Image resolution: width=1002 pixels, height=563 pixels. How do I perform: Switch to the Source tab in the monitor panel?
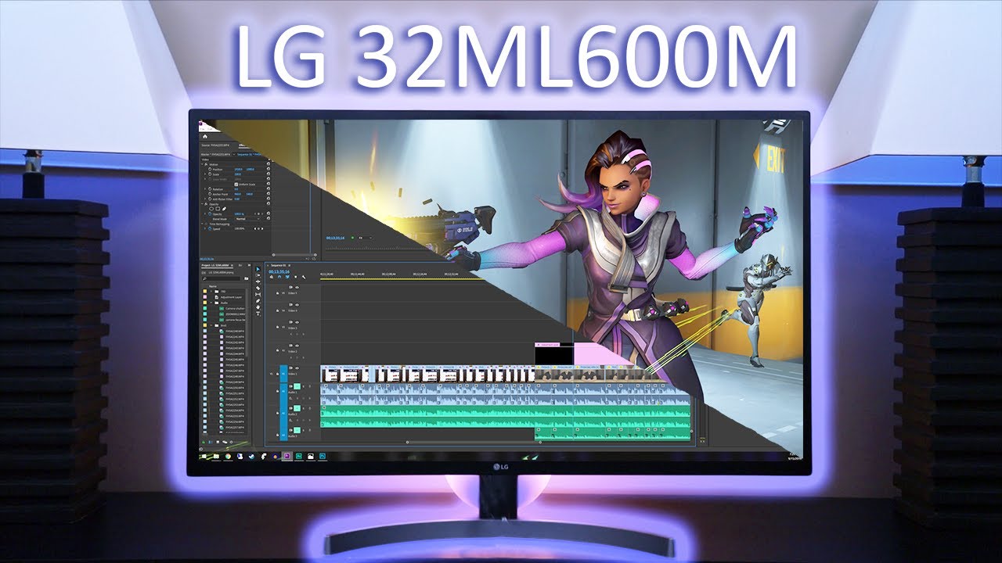[215, 145]
